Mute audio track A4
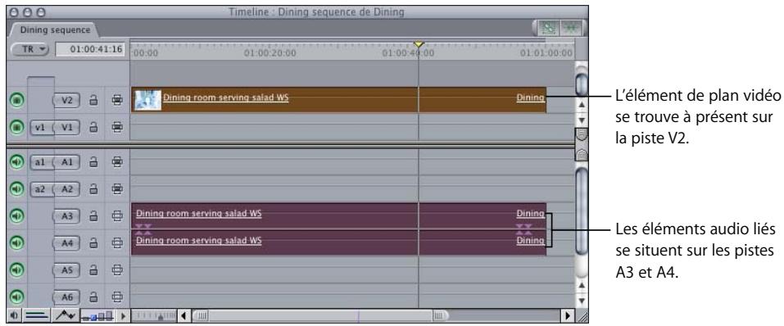Viewport: 784px width, 326px height. [x=16, y=243]
